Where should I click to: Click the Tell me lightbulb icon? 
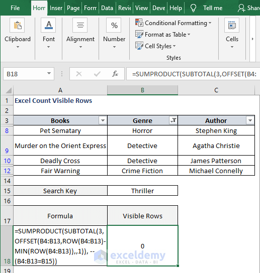point(193,8)
